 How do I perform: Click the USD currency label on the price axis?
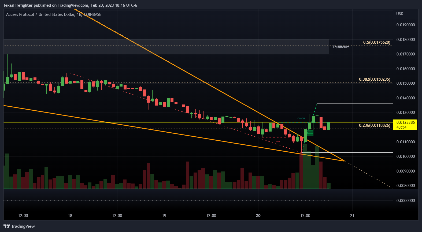pyautogui.click(x=400, y=14)
